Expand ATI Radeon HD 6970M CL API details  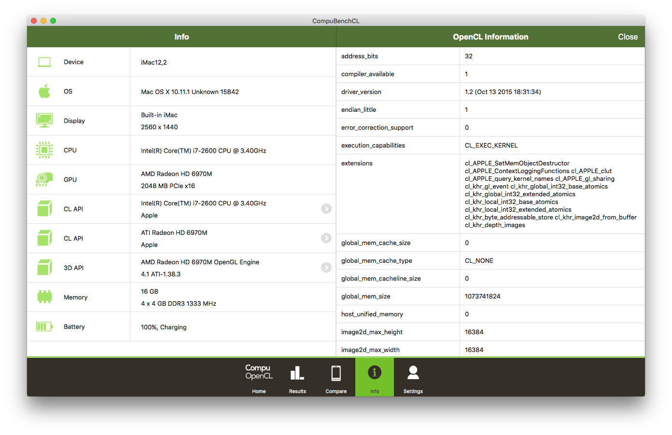[326, 238]
